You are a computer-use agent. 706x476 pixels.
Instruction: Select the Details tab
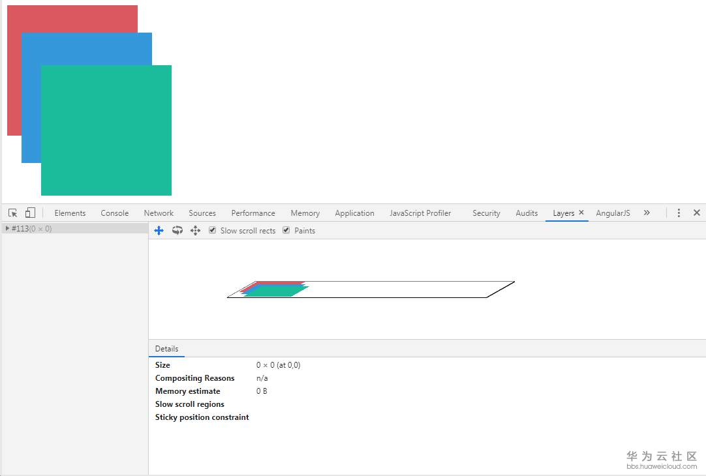[166, 349]
